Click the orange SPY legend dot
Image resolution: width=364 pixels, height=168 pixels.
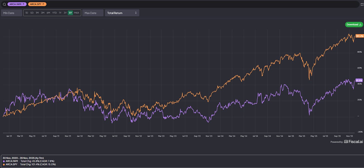pyautogui.click(x=4, y=164)
